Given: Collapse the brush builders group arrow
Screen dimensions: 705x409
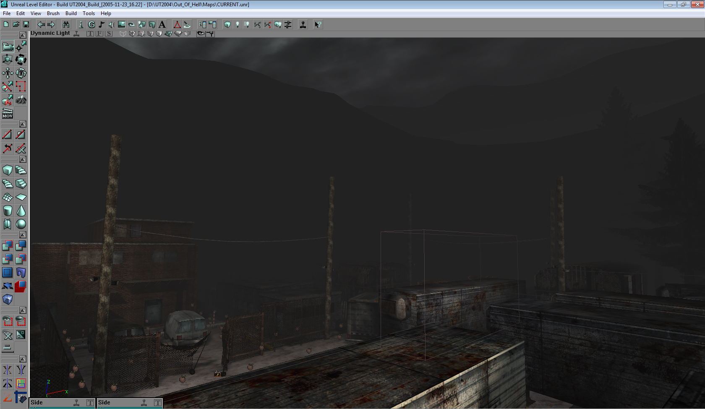Looking at the screenshot, I should (23, 159).
